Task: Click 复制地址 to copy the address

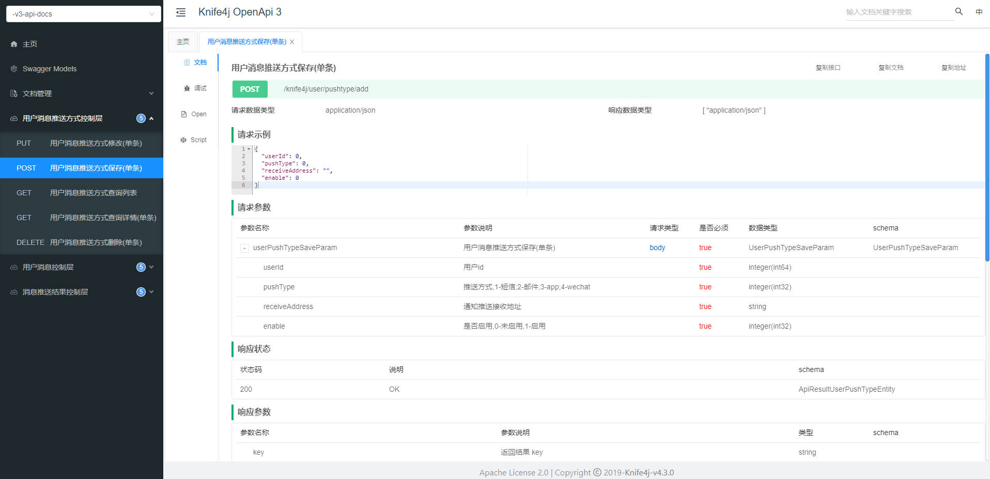Action: [x=954, y=68]
